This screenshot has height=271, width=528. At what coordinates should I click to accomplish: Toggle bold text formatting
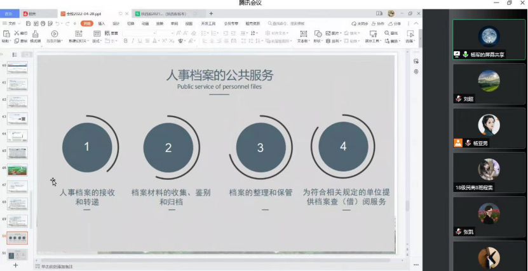[x=125, y=41]
